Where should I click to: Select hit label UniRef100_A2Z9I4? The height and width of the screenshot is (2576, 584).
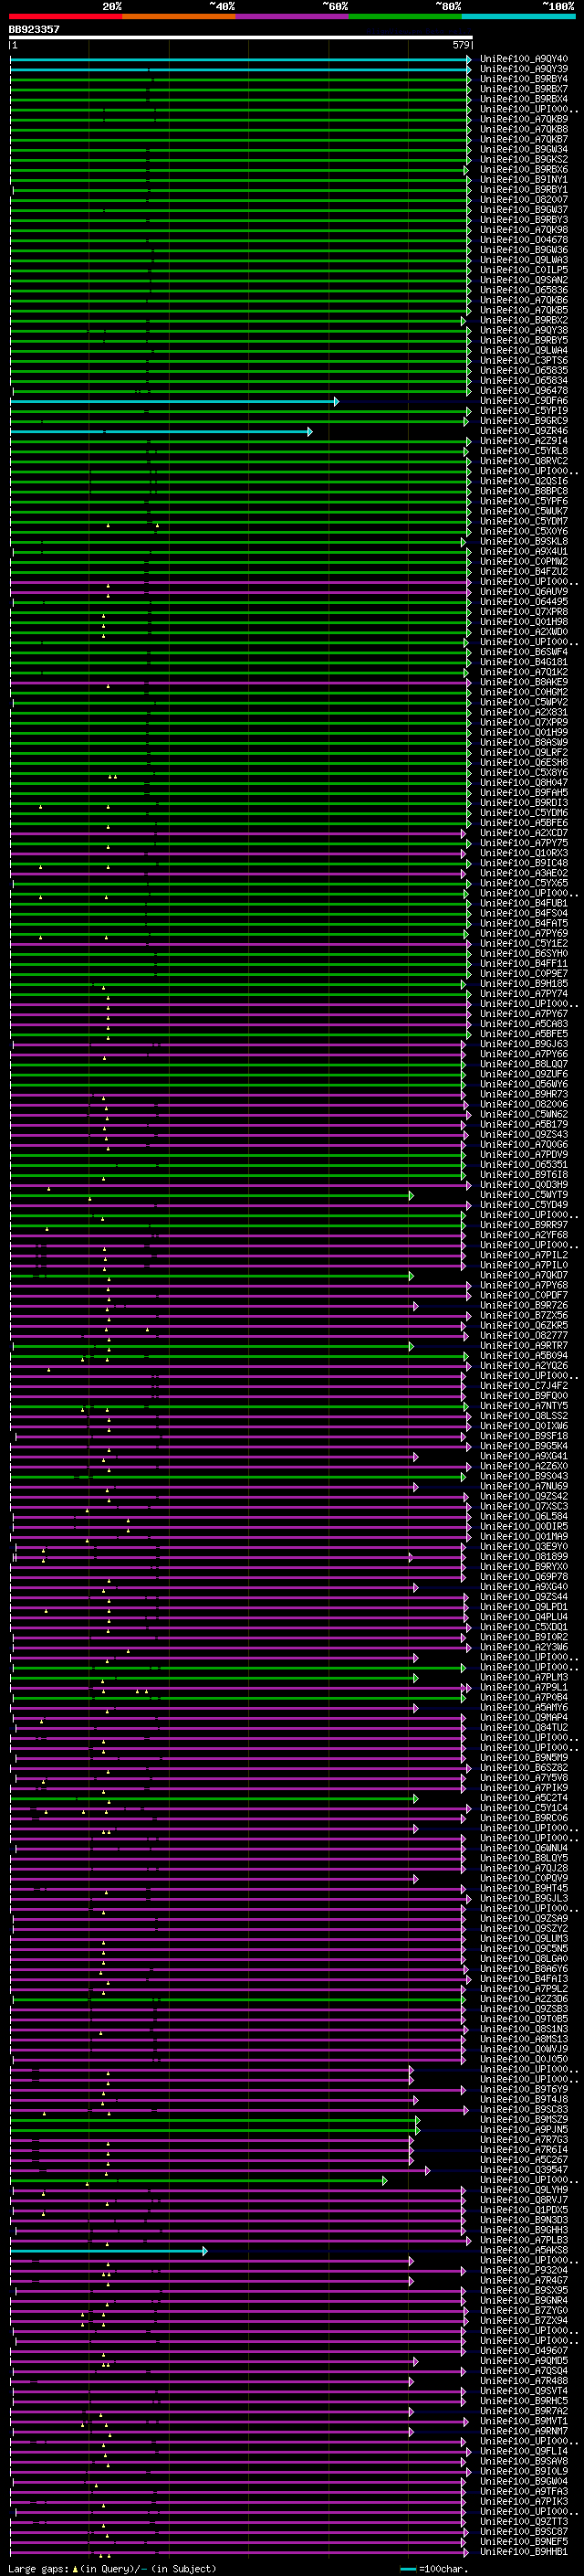(x=523, y=441)
